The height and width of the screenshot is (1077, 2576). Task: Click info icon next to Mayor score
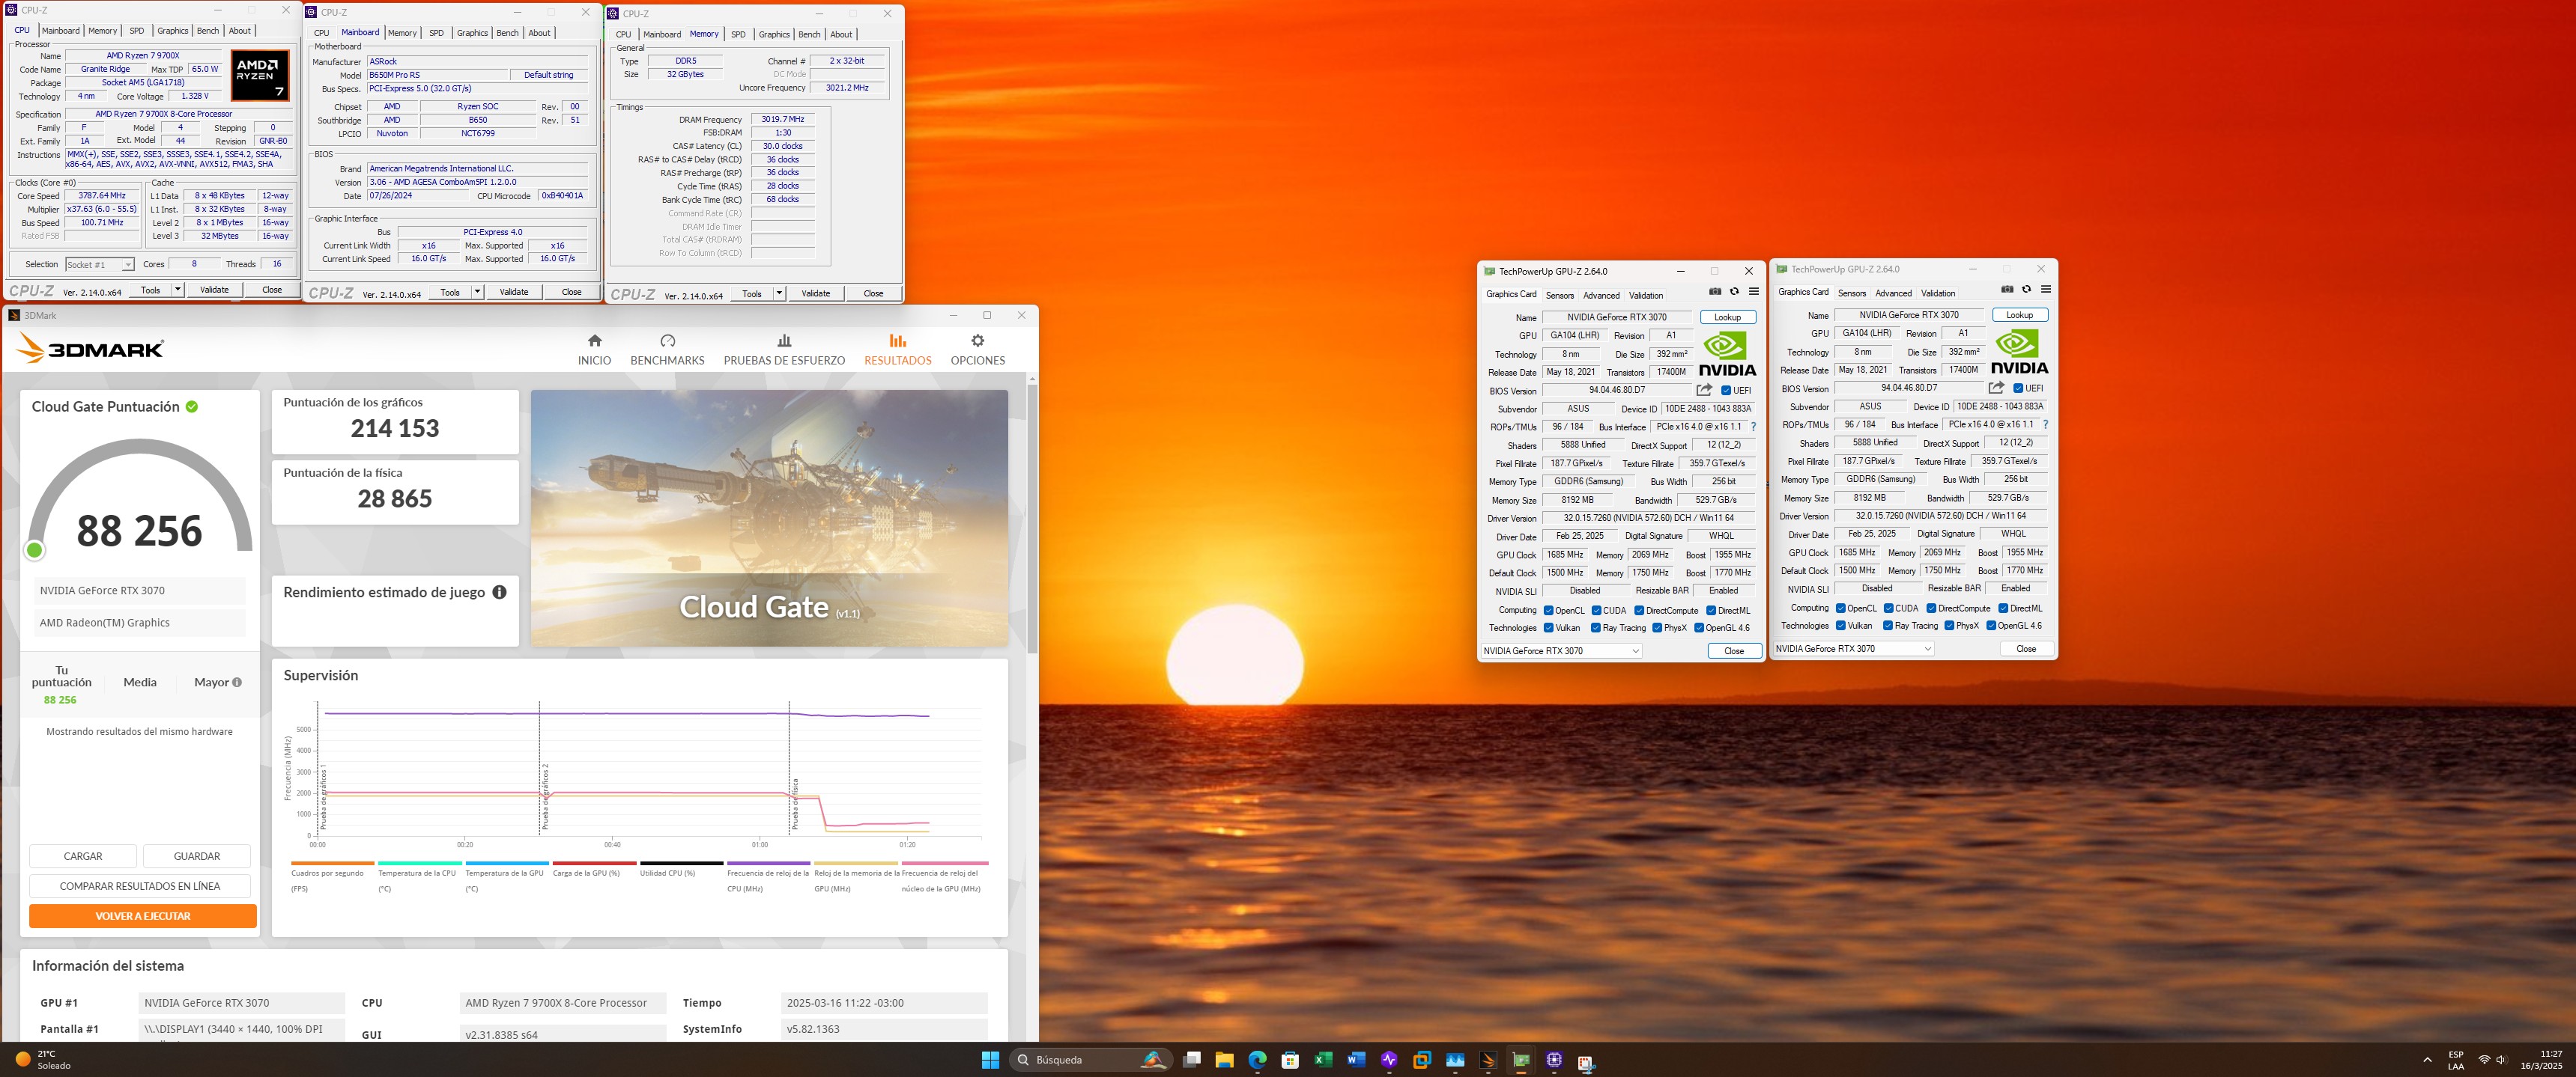point(237,683)
